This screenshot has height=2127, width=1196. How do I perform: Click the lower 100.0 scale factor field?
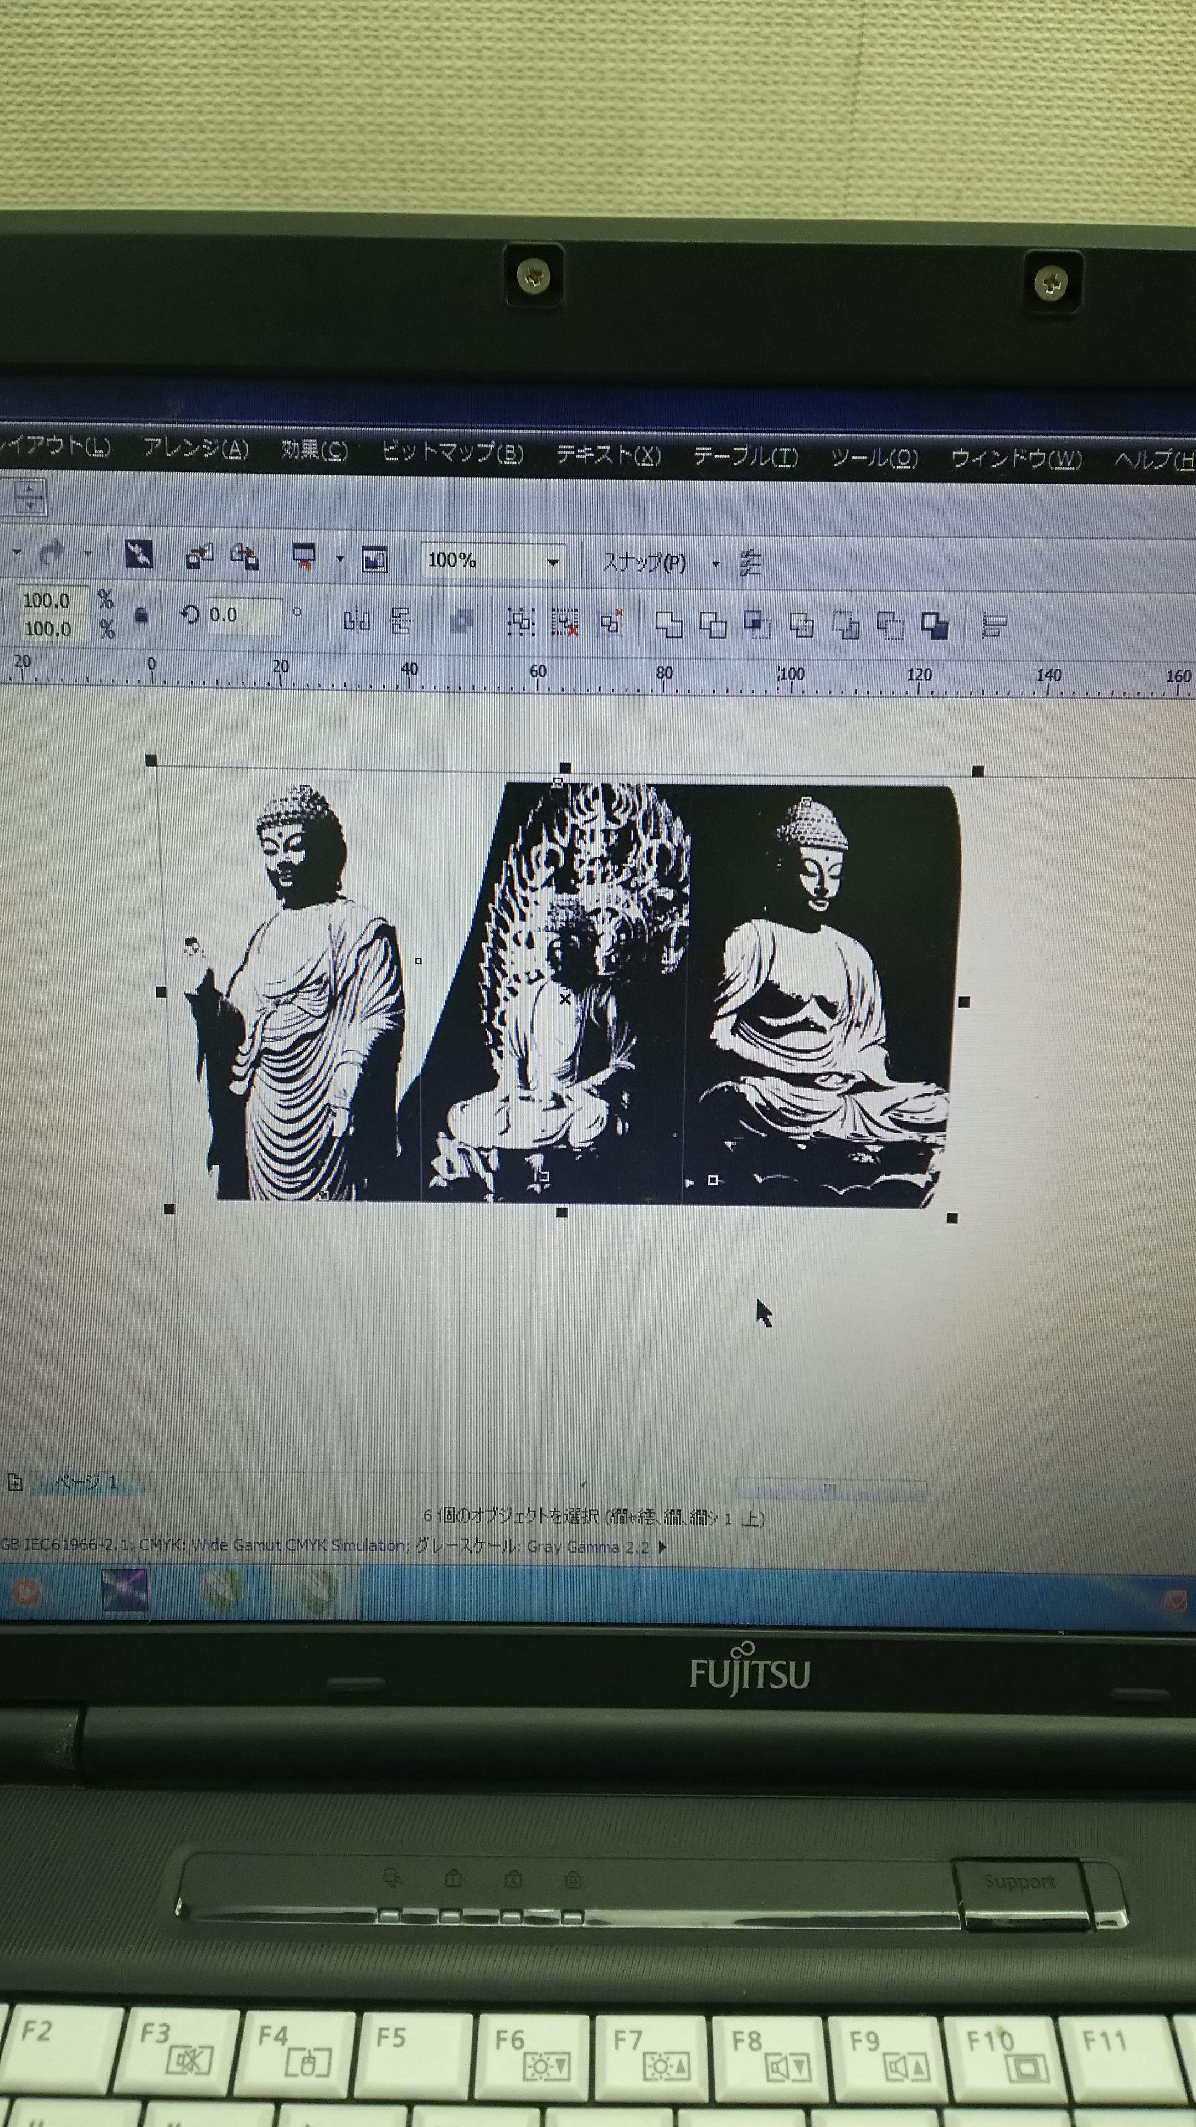(x=54, y=629)
